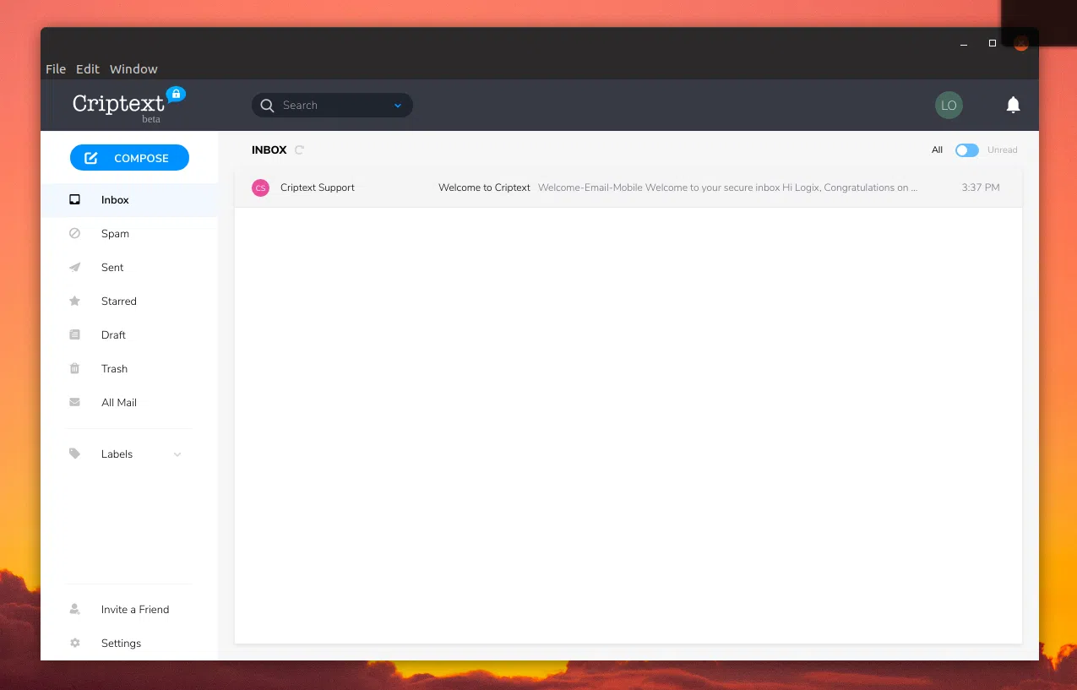Open the Trash folder label
1077x690 pixels.
pos(114,369)
